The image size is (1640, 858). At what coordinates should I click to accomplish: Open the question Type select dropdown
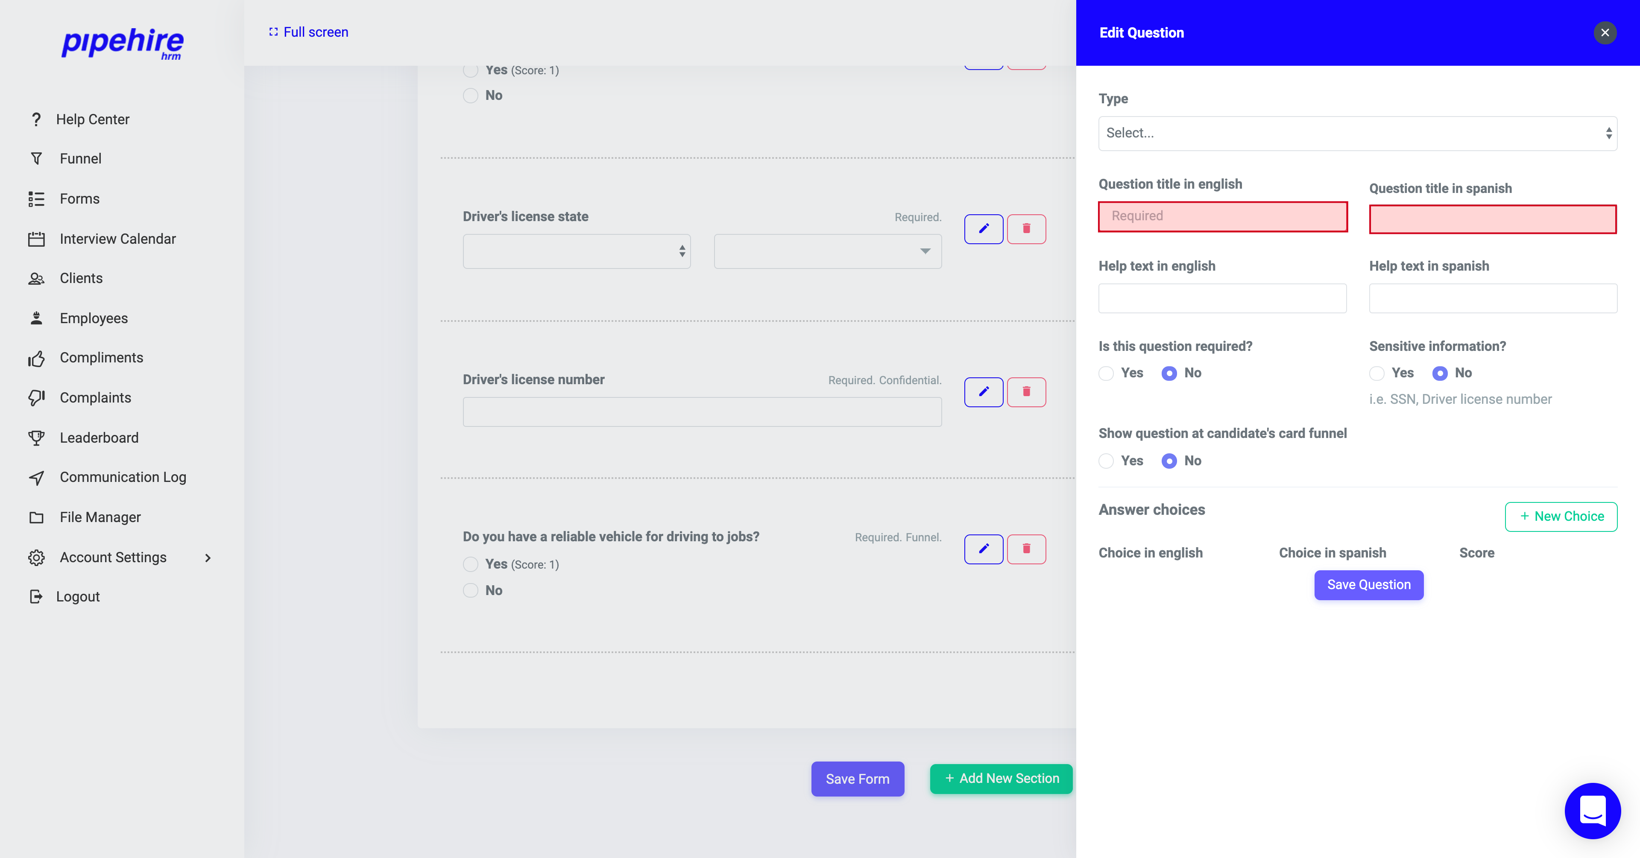pos(1357,133)
